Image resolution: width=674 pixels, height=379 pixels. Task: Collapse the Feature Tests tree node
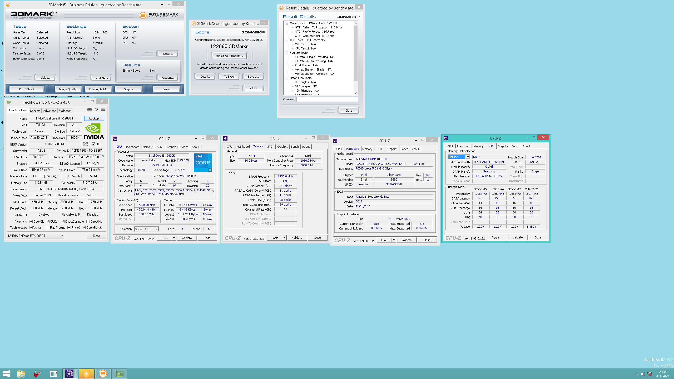[x=287, y=53]
